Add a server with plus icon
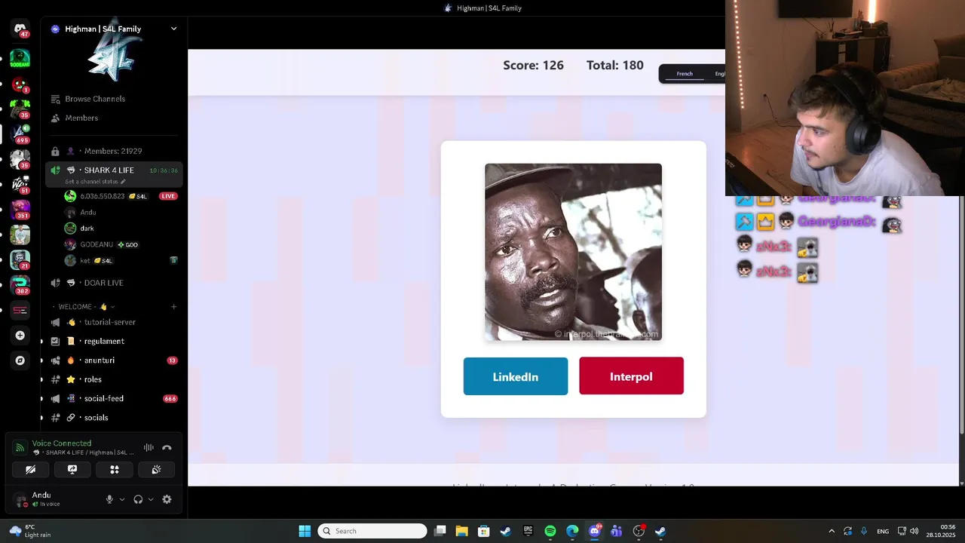 click(x=20, y=335)
